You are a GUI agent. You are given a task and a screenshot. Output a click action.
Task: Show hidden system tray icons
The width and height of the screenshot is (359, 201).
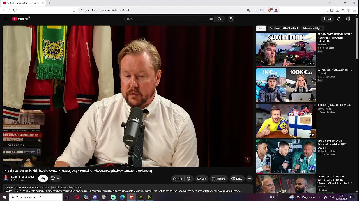[x=320, y=197]
